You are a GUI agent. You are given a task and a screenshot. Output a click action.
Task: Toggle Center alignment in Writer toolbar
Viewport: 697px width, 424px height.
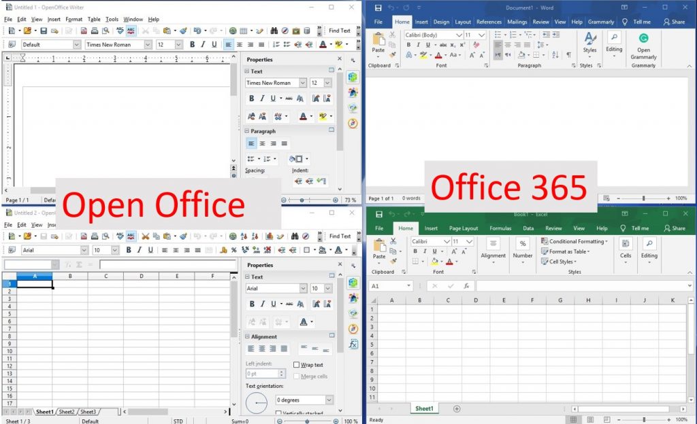point(240,44)
